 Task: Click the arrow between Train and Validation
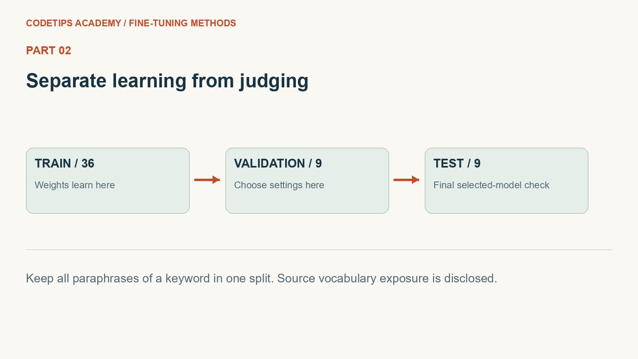[207, 180]
